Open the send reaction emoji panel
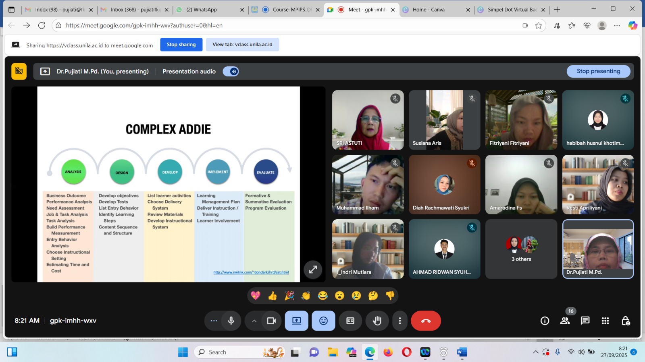The height and width of the screenshot is (362, 645). click(323, 321)
